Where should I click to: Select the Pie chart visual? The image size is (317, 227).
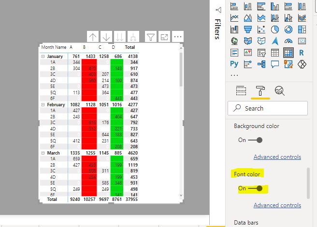coord(275,29)
